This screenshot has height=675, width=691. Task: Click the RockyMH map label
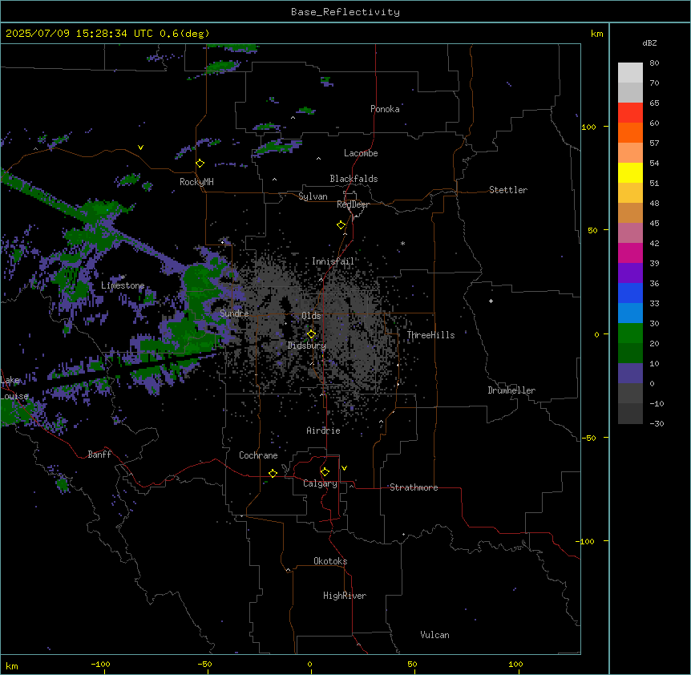196,182
